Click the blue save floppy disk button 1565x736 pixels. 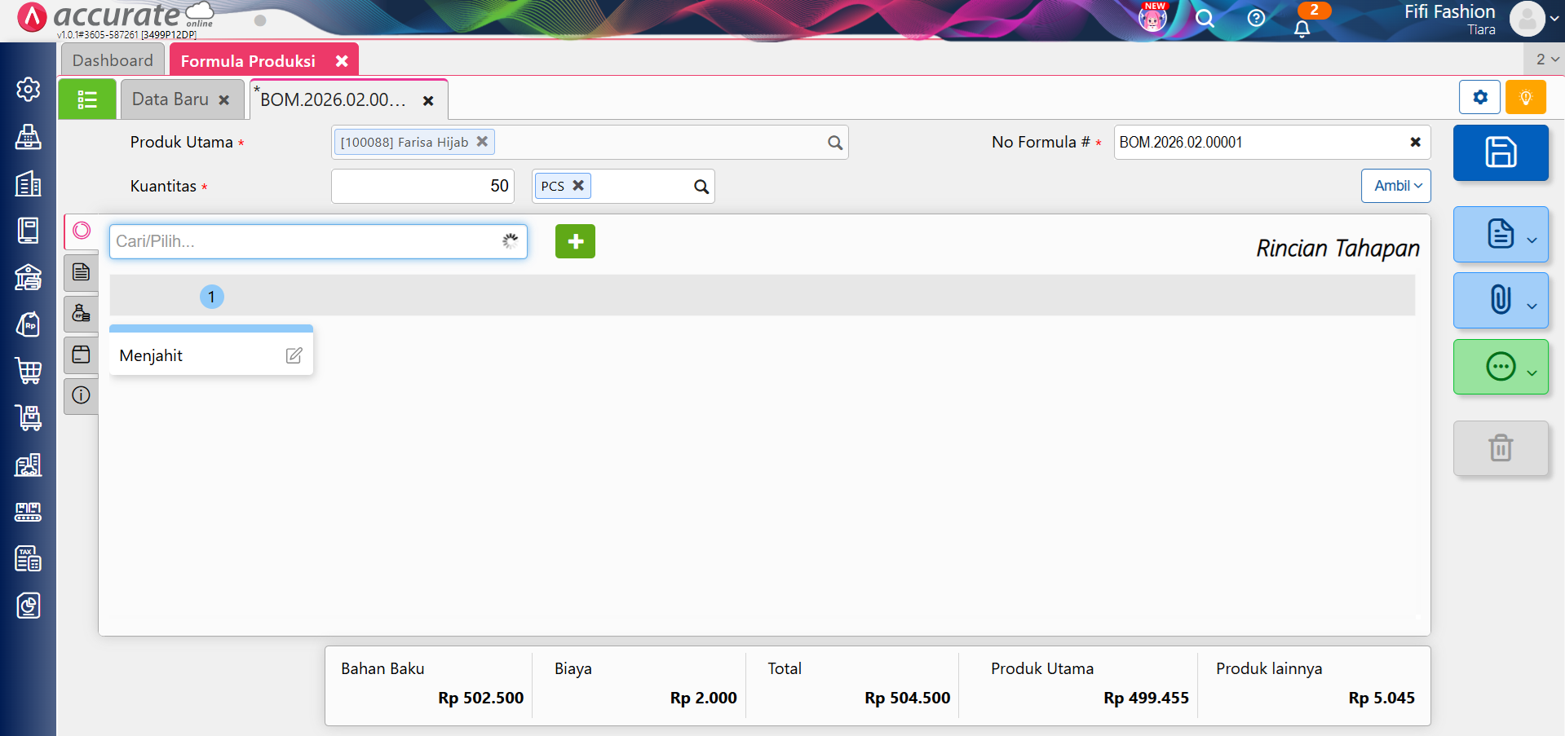tap(1500, 152)
